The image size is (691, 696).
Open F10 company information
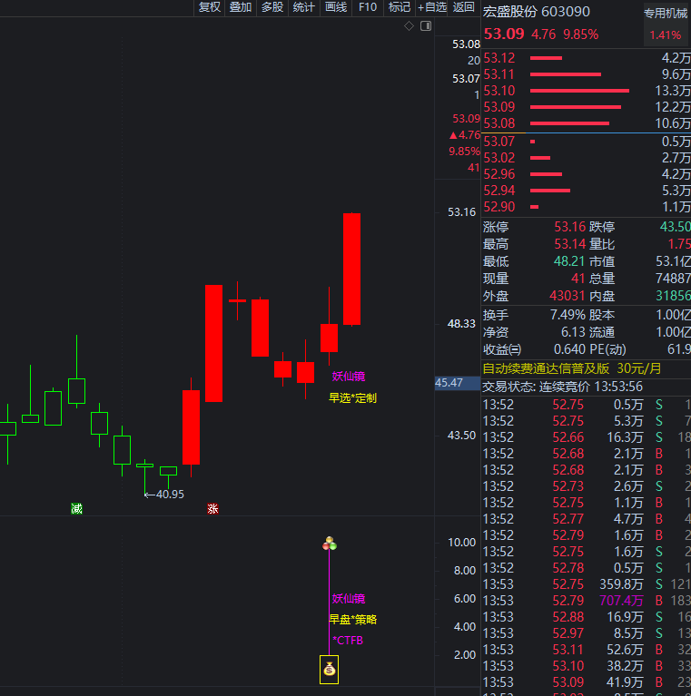368,7
